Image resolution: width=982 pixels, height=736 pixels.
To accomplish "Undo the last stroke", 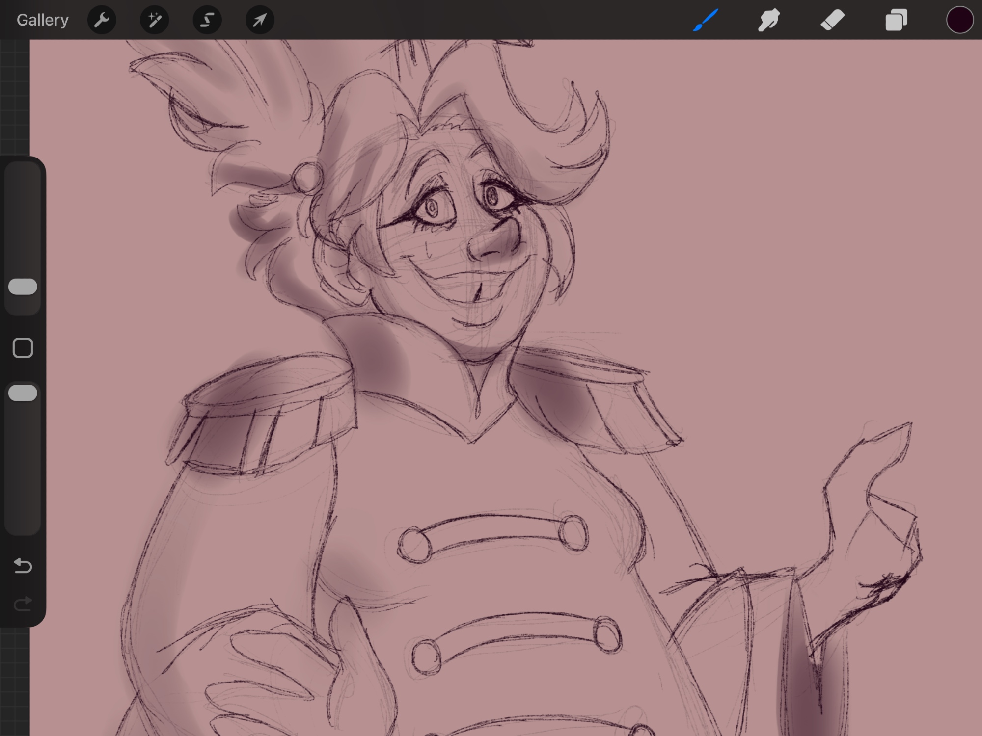I will click(x=23, y=566).
